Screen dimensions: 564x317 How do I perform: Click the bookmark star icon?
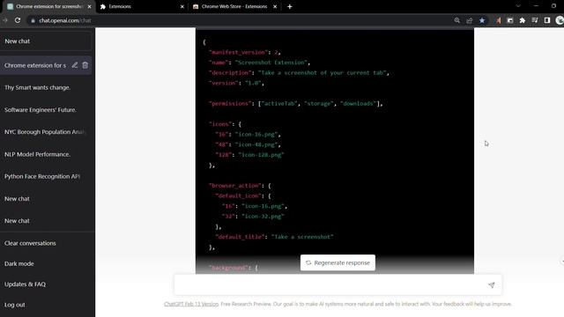click(x=482, y=20)
